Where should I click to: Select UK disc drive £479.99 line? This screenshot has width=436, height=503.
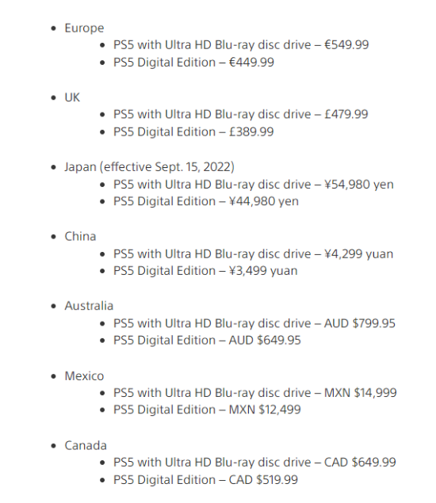[240, 114]
